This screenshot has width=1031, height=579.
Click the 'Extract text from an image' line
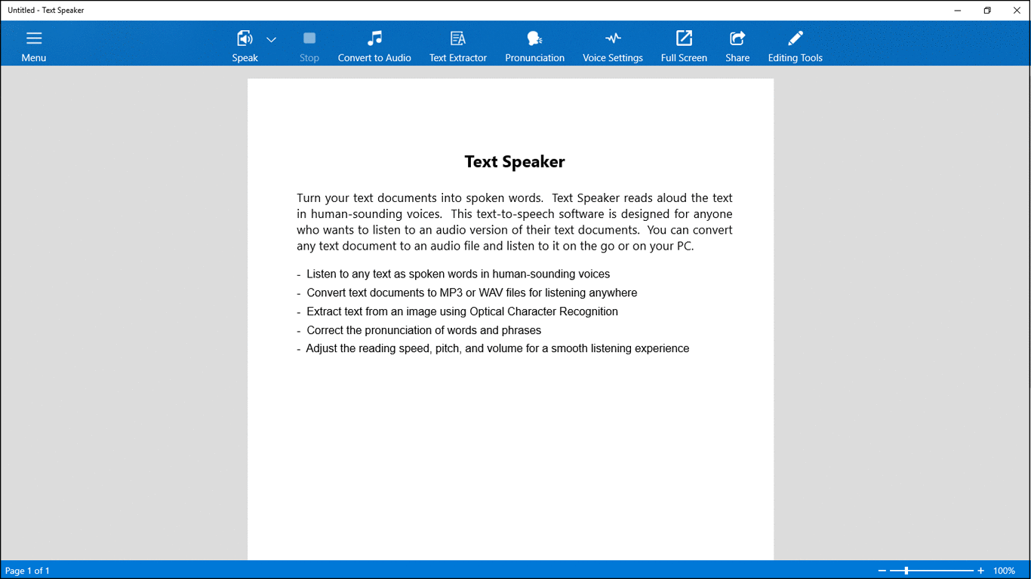click(x=457, y=311)
